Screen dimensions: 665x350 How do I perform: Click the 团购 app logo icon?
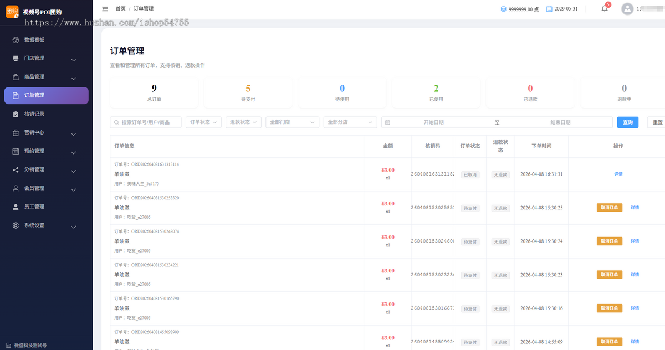12,12
